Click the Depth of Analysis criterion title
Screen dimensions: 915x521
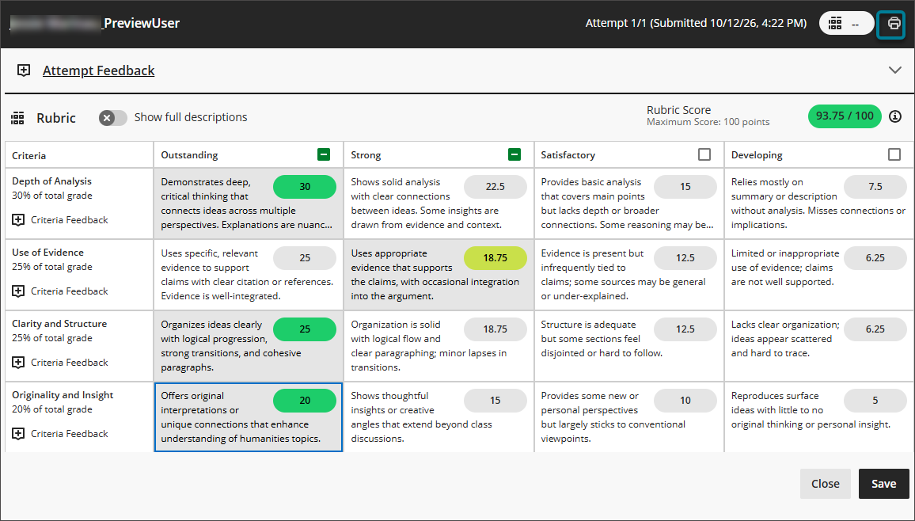[x=52, y=181]
